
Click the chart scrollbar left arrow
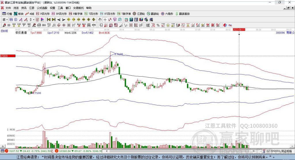pos(107,151)
